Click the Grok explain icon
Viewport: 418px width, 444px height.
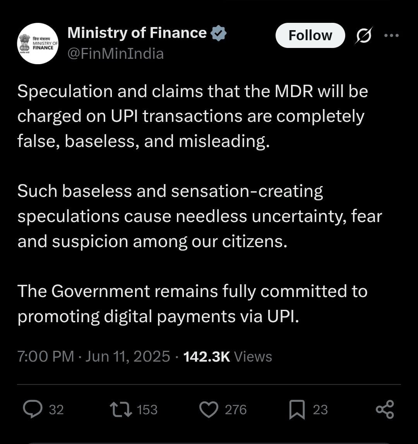(x=363, y=36)
